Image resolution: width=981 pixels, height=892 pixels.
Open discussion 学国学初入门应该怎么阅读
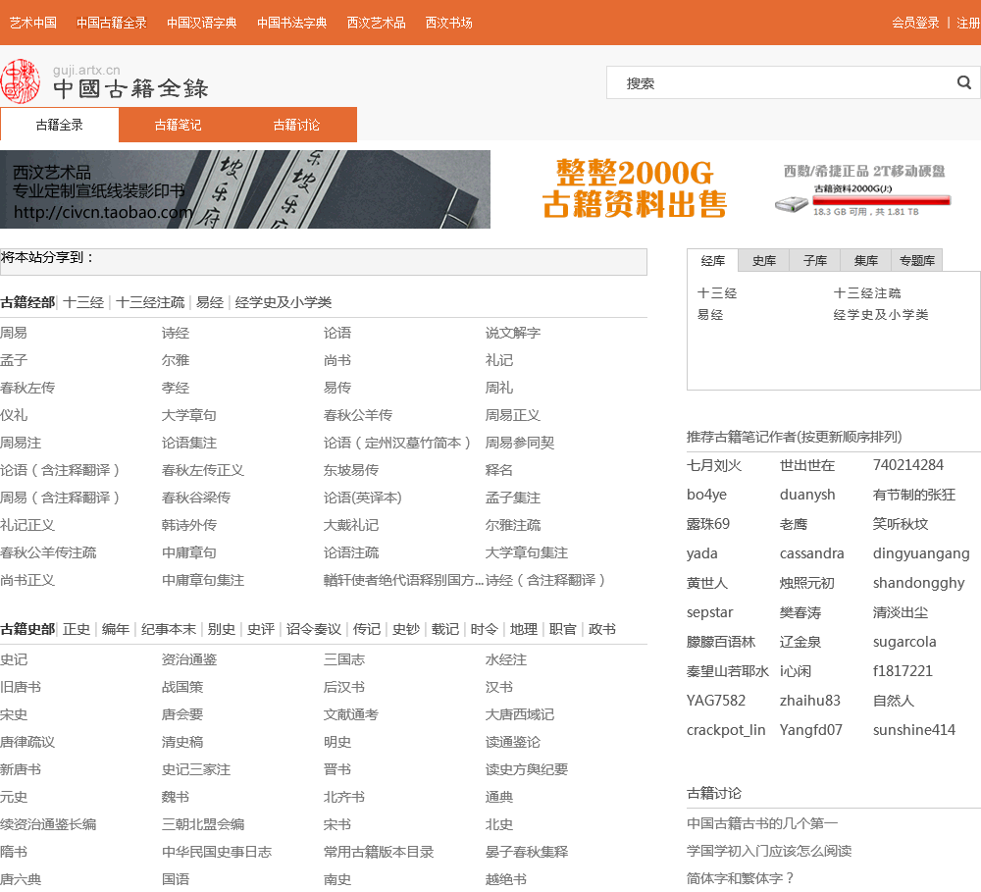[769, 851]
